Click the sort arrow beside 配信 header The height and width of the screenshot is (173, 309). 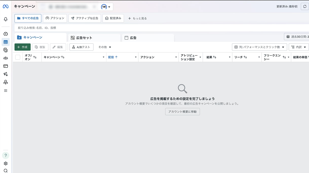[116, 57]
